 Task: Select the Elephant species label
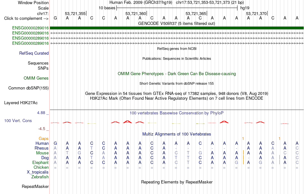coord(41,162)
